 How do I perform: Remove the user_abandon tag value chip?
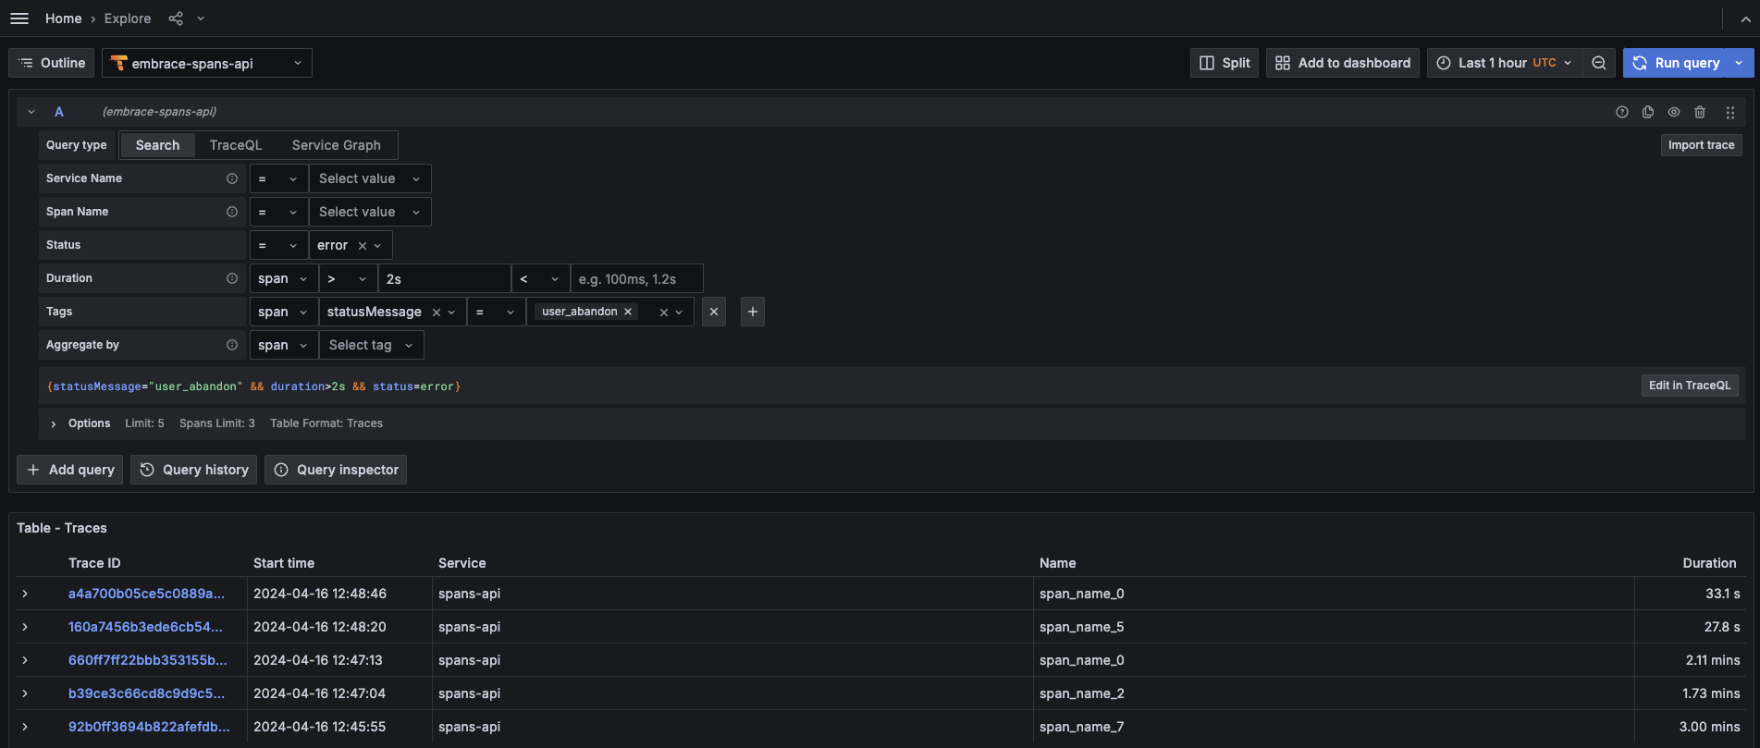coord(628,312)
